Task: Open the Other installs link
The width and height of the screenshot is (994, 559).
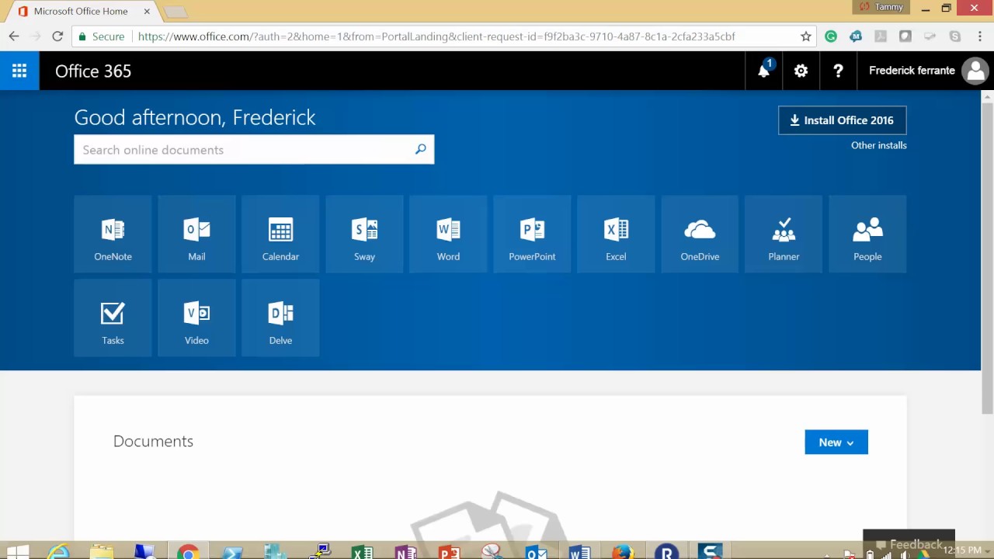Action: [x=878, y=145]
